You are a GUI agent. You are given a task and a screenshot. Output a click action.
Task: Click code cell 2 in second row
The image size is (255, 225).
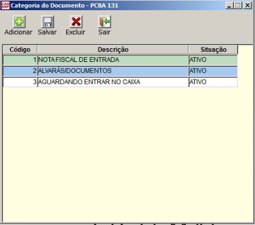[20, 71]
